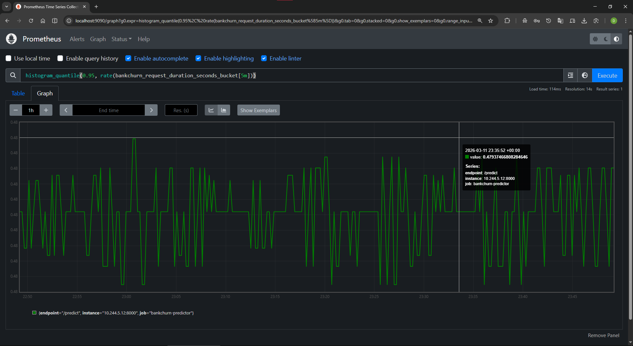Expand the Status dropdown menu
The height and width of the screenshot is (346, 633).
121,39
